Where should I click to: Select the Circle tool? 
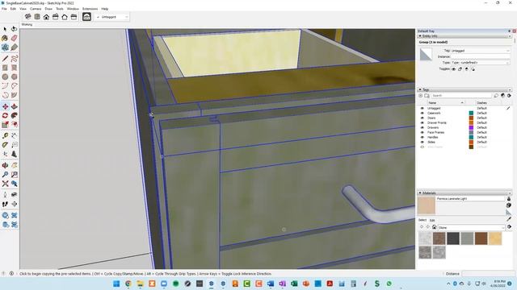click(5, 77)
